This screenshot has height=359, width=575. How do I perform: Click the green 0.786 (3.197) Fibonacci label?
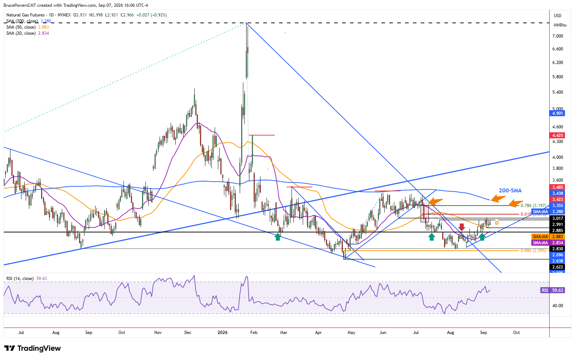click(533, 206)
